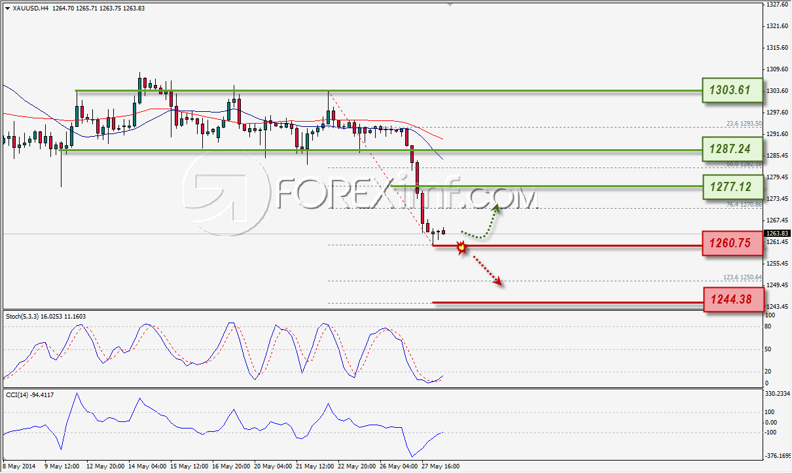This screenshot has width=792, height=473.
Task: Click the Fibonacci 76.4 1270.86 label
Action: [744, 204]
